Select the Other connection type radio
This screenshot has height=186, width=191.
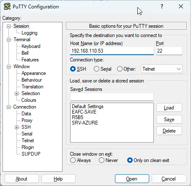point(120,69)
